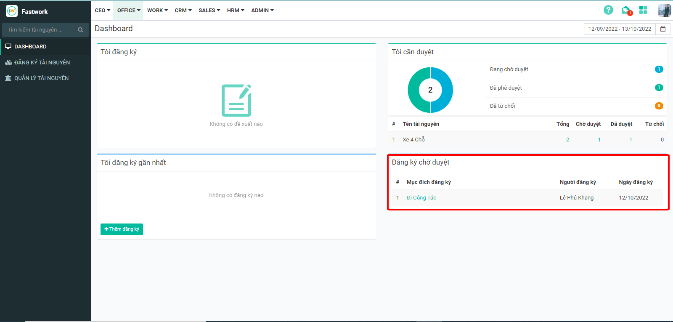Open Quản lý tài nguyên section
Screen dimensions: 673x322
pyautogui.click(x=41, y=78)
